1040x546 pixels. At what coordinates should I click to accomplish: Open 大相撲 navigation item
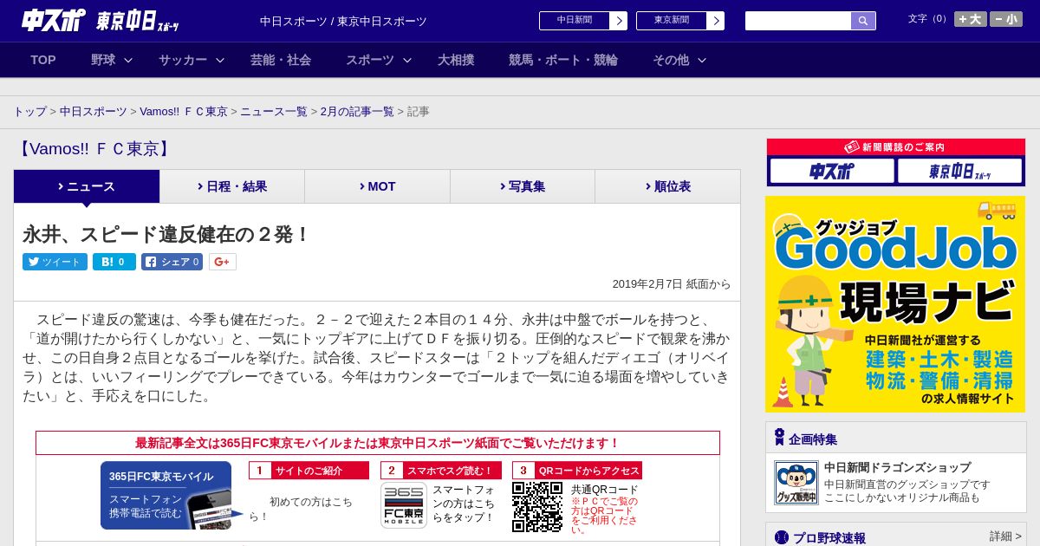(x=456, y=60)
